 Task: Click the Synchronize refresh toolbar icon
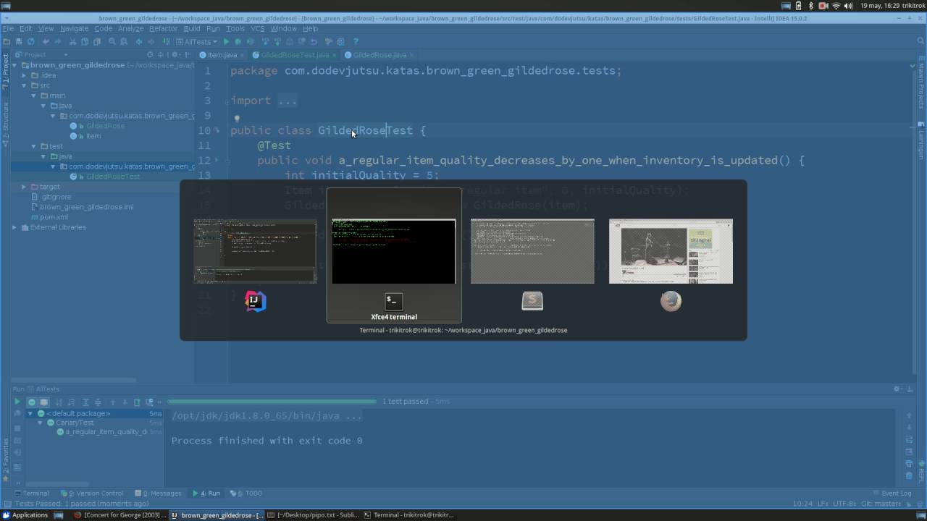[x=30, y=42]
